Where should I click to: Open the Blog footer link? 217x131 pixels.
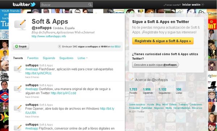point(158,105)
